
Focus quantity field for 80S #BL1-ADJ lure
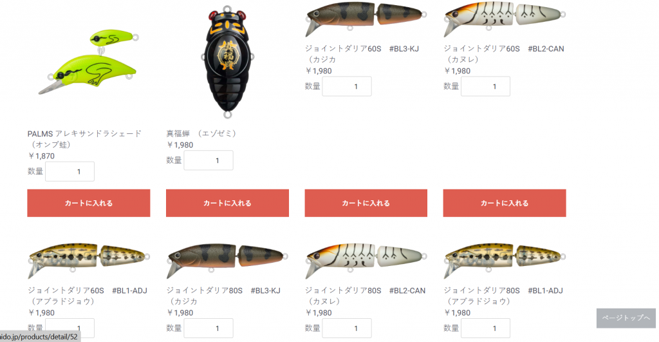coord(485,328)
